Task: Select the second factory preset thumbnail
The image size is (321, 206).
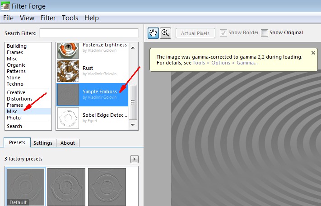Action: (x=66, y=187)
